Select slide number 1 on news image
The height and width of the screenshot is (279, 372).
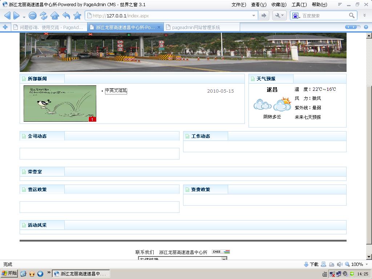click(x=92, y=119)
